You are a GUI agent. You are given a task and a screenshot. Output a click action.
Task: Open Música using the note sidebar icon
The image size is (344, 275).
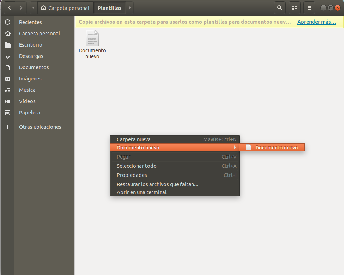[x=7, y=90]
